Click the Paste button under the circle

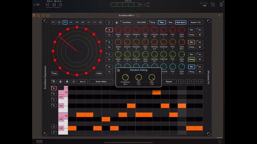click(x=99, y=73)
